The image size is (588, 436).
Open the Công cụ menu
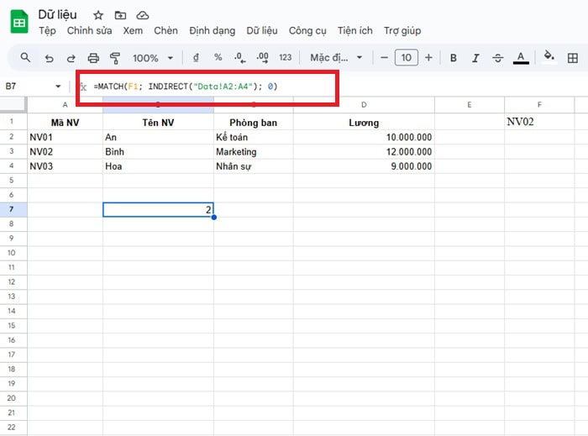coord(307,31)
